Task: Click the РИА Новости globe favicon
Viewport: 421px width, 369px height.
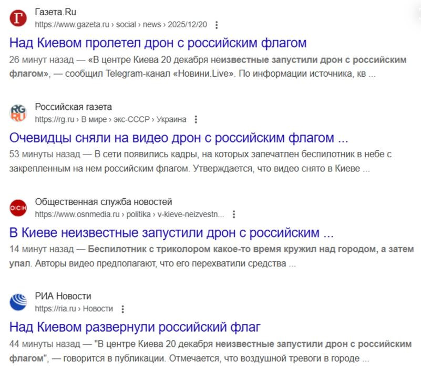Action: point(18,302)
